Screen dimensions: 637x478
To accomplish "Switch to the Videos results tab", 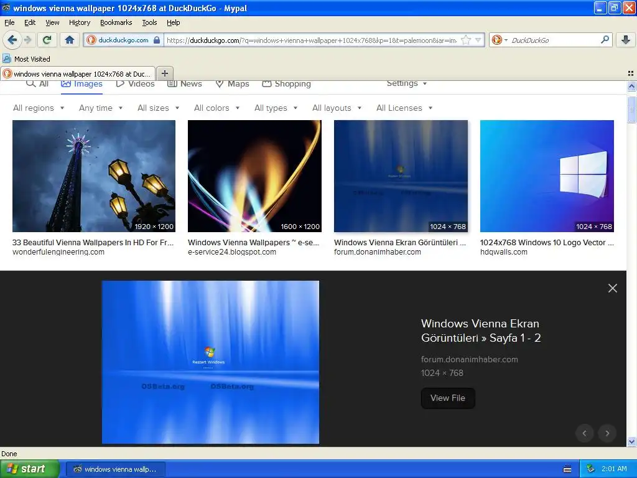I will tap(135, 84).
